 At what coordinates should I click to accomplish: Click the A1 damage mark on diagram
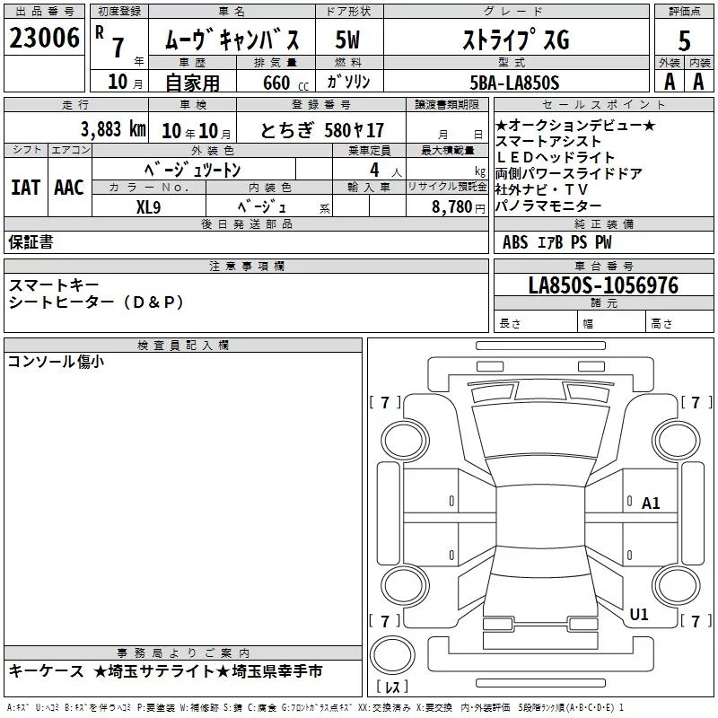click(x=650, y=503)
